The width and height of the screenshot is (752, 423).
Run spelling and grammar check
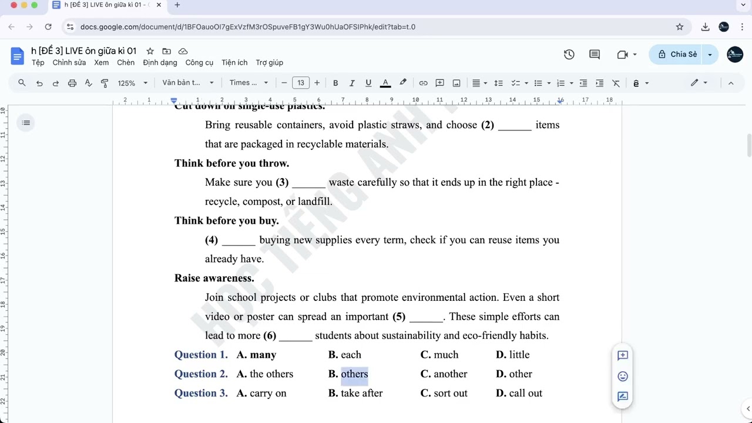88,83
